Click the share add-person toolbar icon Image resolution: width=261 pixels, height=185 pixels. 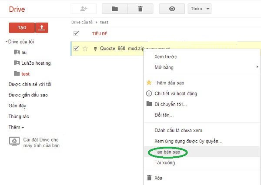(x=84, y=9)
